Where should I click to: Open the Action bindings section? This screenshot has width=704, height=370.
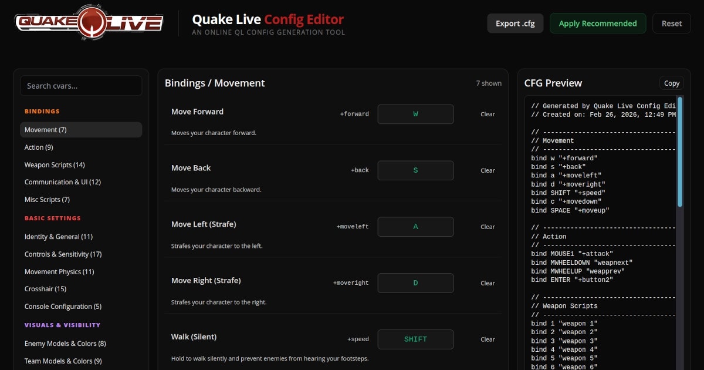click(38, 147)
